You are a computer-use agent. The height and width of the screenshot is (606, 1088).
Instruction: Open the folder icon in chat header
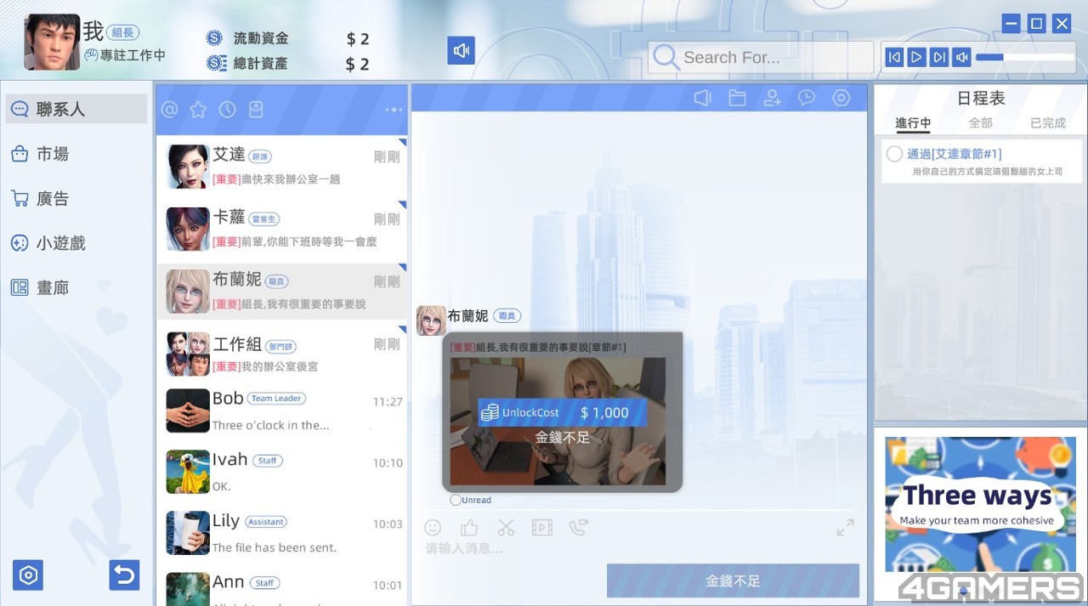click(737, 99)
